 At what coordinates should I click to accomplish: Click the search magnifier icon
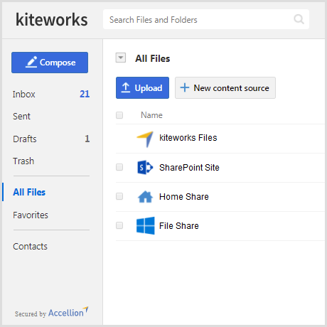pyautogui.click(x=299, y=19)
